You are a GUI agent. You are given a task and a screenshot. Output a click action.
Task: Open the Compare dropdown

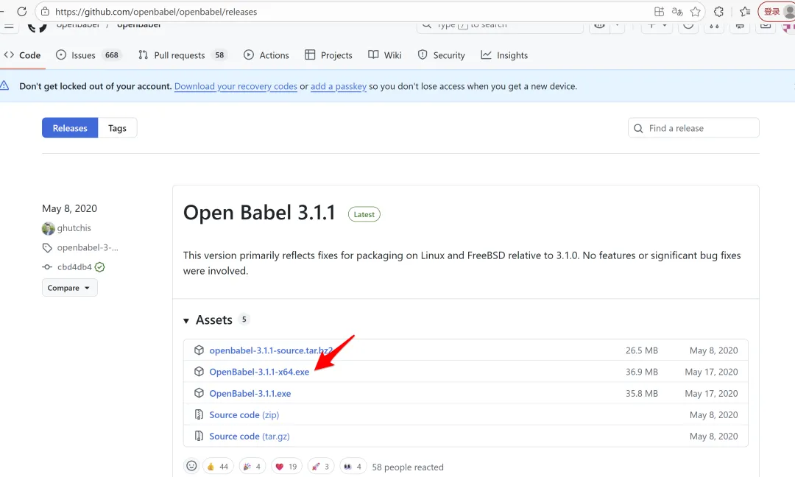coord(69,288)
